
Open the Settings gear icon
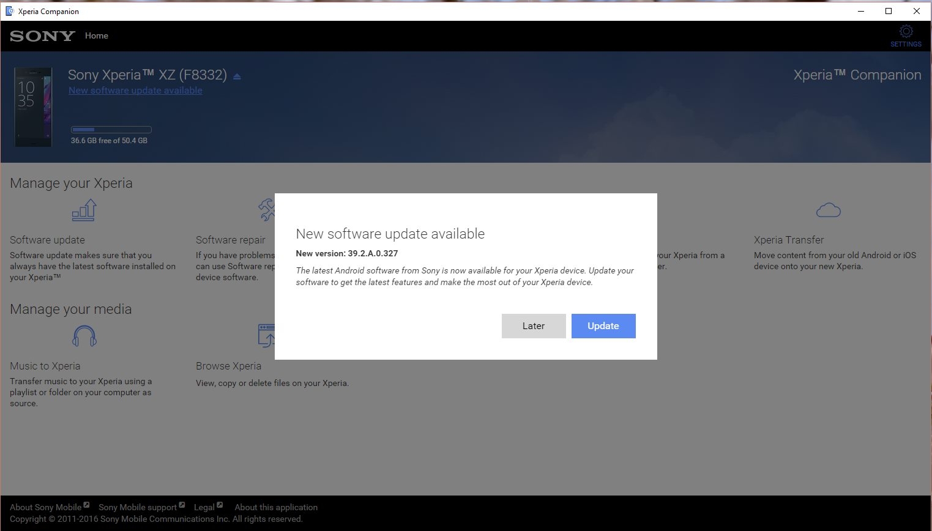(906, 31)
